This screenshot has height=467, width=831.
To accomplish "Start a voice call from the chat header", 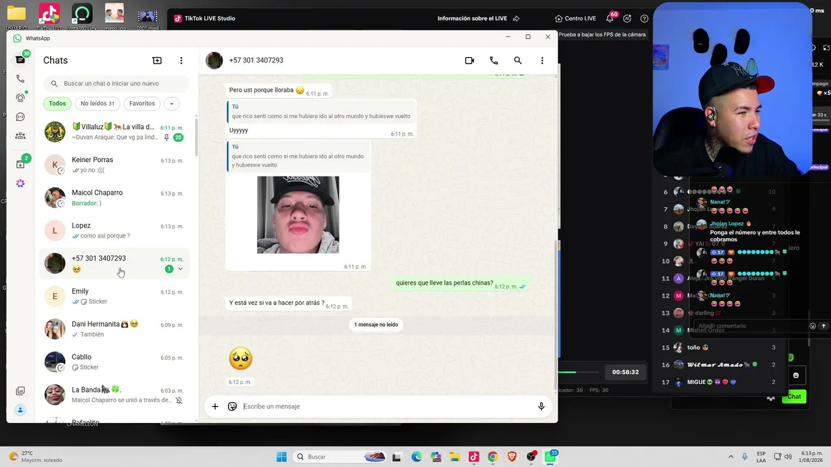I will pos(494,60).
